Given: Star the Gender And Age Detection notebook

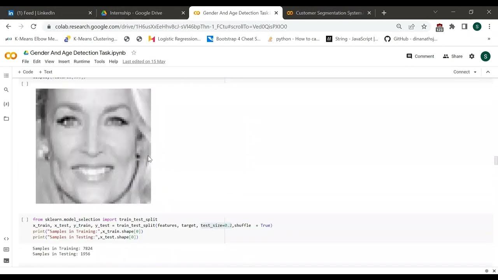Looking at the screenshot, I should 134,52.
